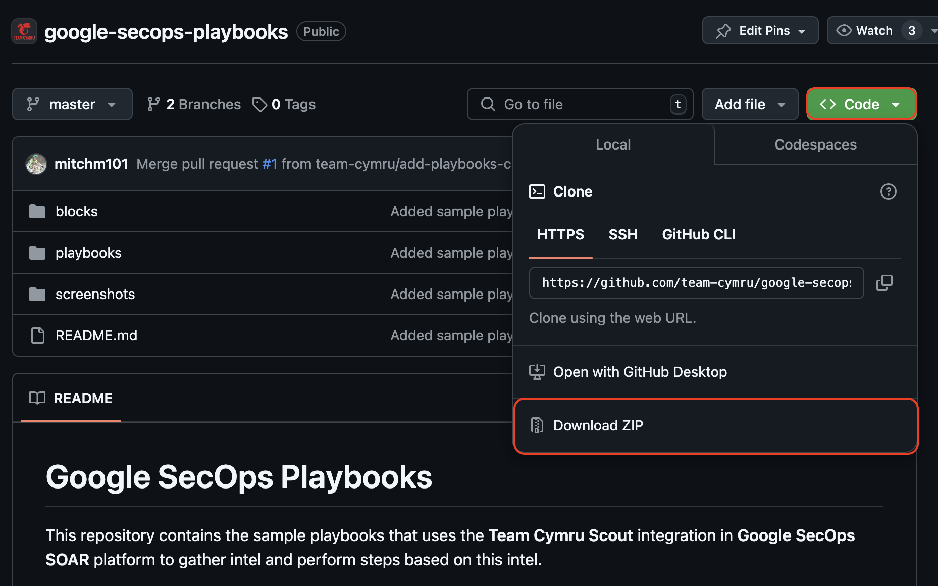Click the playbooks folder icon

[x=37, y=253]
